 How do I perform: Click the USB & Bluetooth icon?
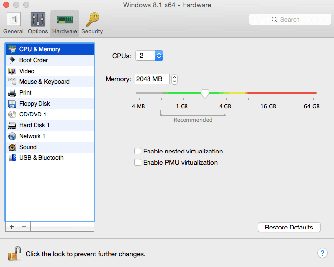click(12, 158)
